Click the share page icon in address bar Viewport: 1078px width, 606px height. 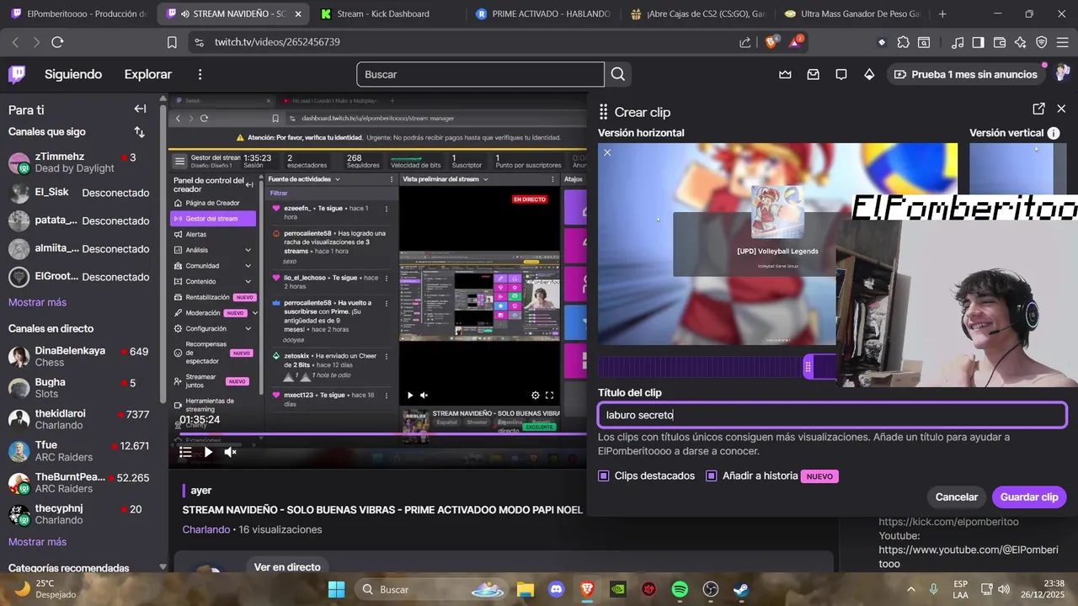(745, 42)
